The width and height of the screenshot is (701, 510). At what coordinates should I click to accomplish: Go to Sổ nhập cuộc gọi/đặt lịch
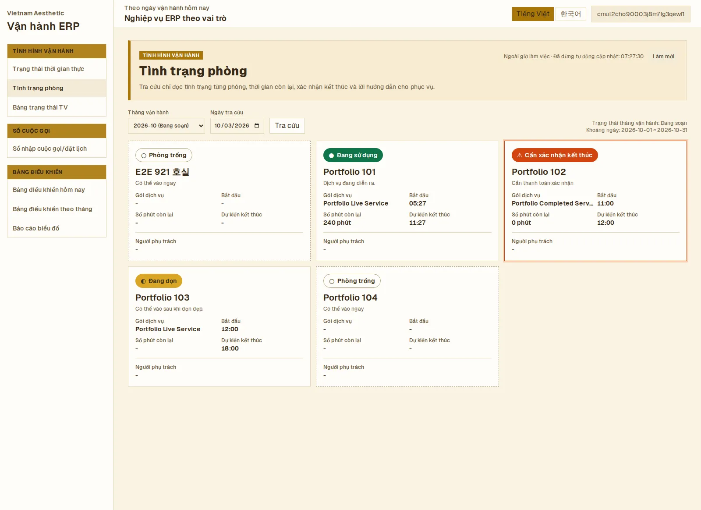tap(57, 149)
